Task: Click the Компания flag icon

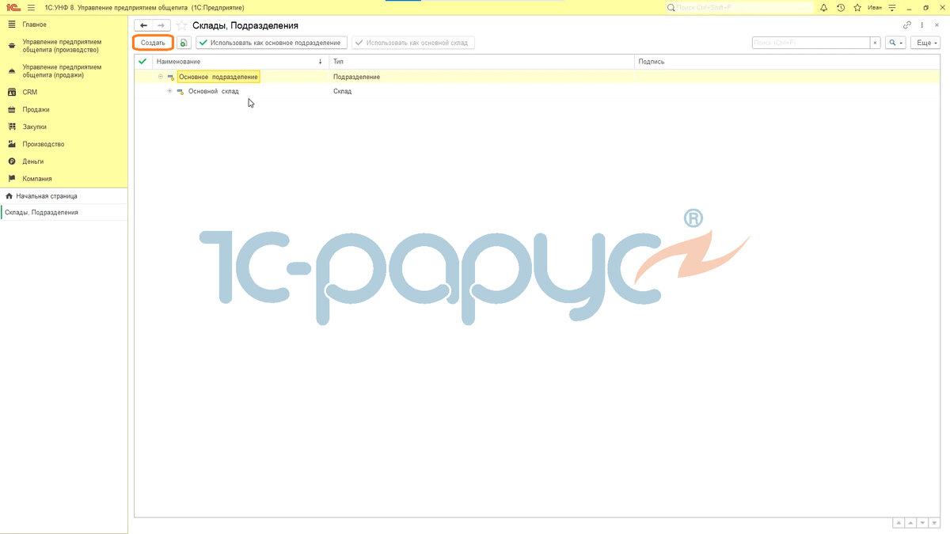Action: point(11,179)
